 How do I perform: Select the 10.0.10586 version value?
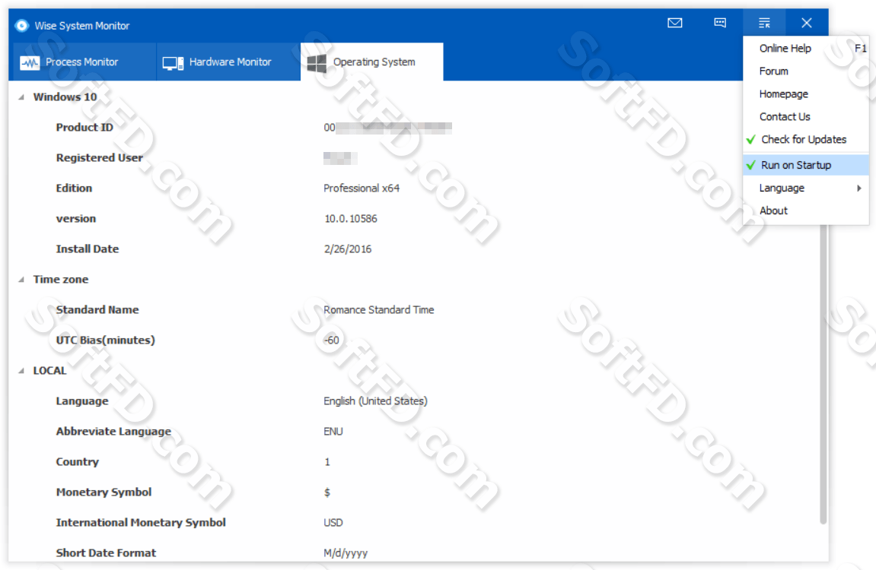(351, 219)
